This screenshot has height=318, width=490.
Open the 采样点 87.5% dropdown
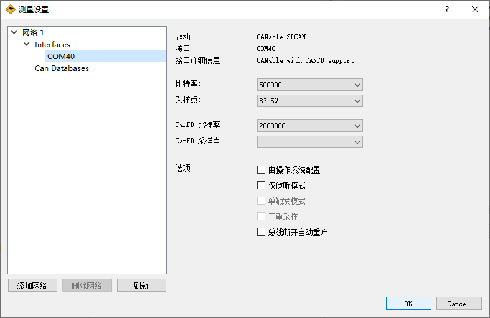pos(309,101)
